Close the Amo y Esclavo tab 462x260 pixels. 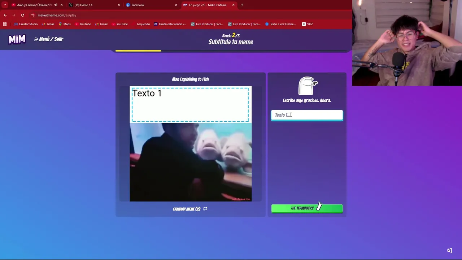tap(61, 5)
